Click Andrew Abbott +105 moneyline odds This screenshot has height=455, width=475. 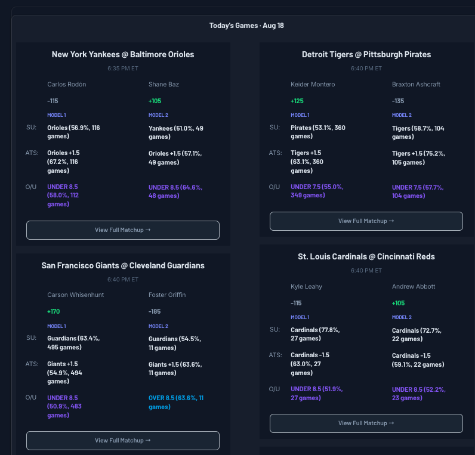[x=399, y=304]
